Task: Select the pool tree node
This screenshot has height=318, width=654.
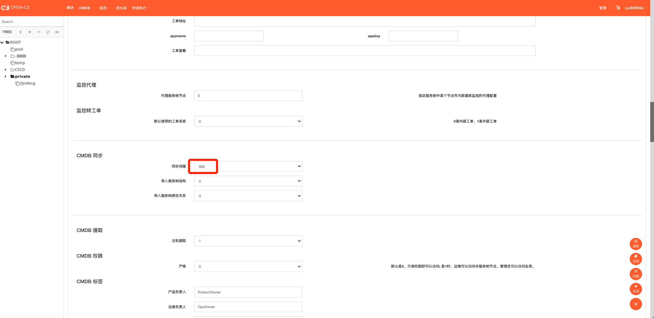Action: pos(19,49)
